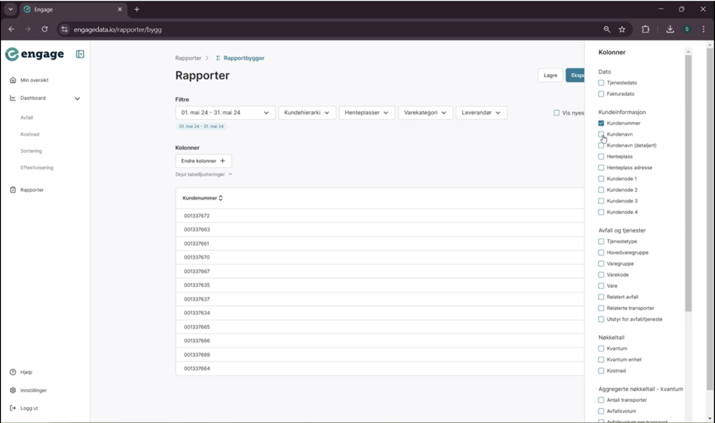Open a new browser tab
715x423 pixels.
[x=137, y=9]
